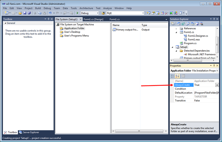Toggle Alphabetical sort in Properties panel
This screenshot has height=142, width=222.
click(177, 76)
